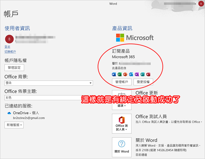Click the OneDrive - 個人 service entry
This screenshot has width=205, height=159.
26,113
